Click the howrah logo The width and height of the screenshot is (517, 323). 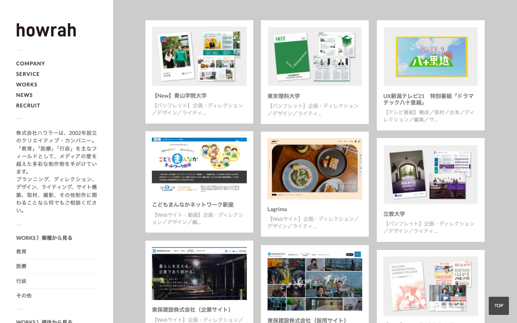pos(46,30)
